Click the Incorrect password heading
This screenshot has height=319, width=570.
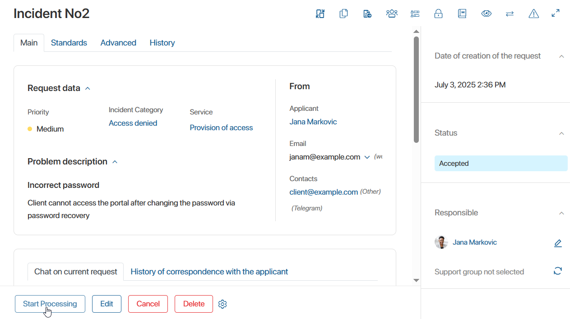coord(63,185)
